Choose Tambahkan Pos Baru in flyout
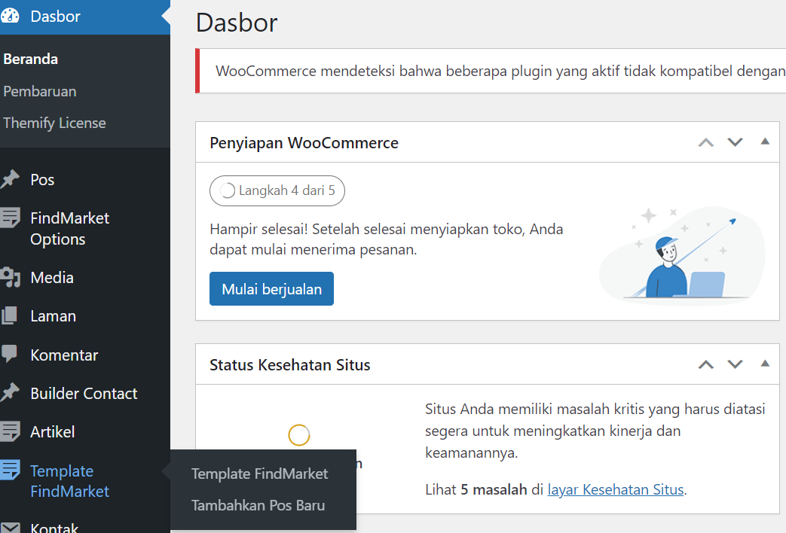 [x=258, y=505]
